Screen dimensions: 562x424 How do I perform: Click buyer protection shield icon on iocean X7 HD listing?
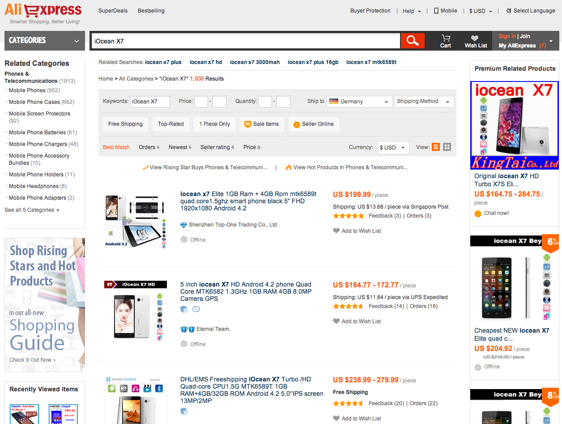[184, 309]
